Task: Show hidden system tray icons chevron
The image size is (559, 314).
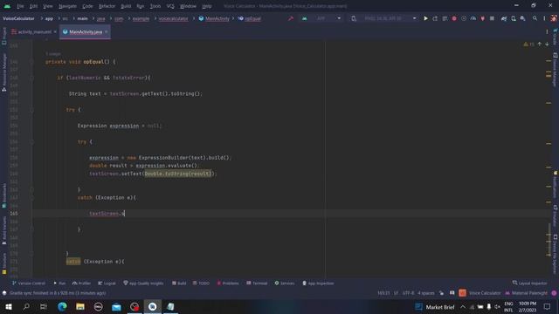Action: click(463, 306)
